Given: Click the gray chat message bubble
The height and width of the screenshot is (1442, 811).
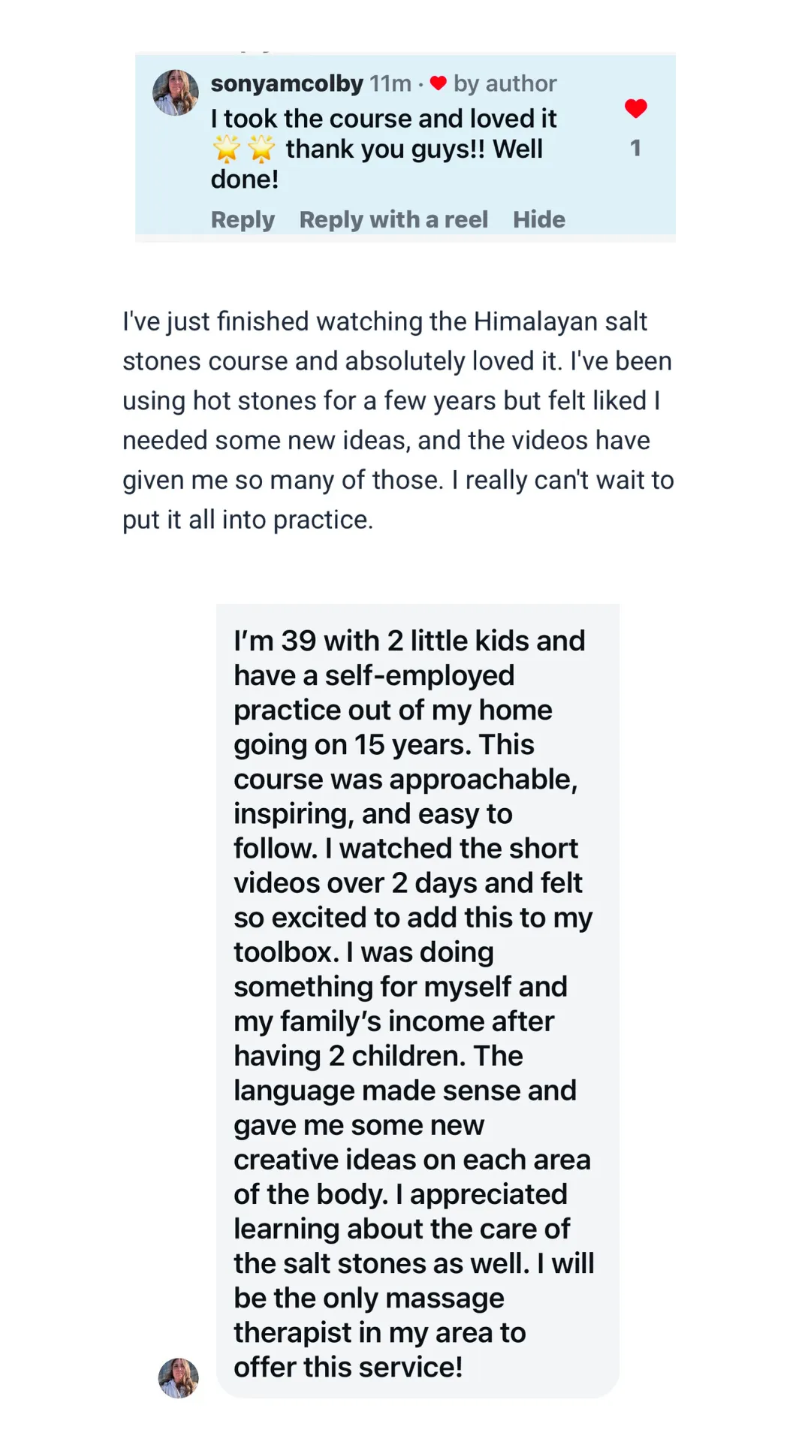Looking at the screenshot, I should click(x=418, y=999).
